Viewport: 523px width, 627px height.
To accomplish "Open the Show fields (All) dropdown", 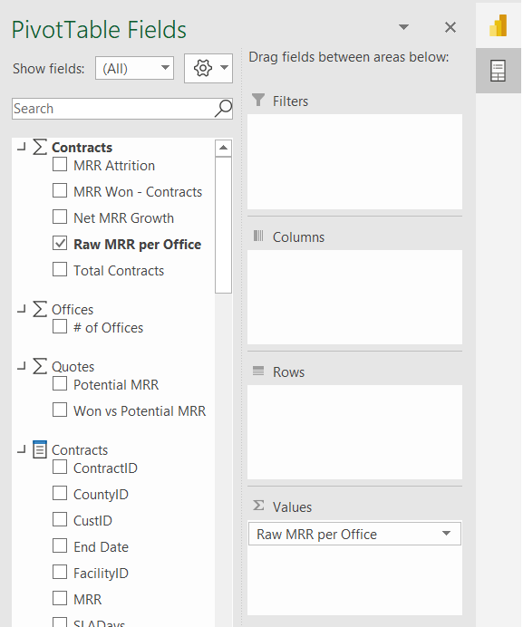I will click(134, 68).
